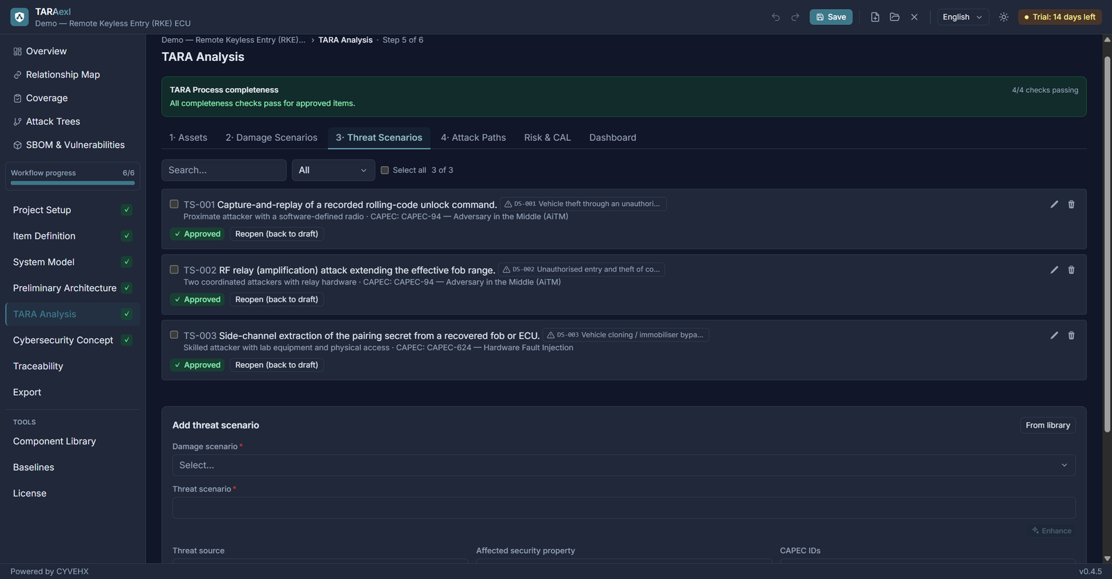This screenshot has width=1112, height=579.
Task: Select the TS-001 checkbox
Action: click(174, 204)
